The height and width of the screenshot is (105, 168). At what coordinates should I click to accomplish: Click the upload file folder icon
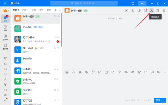tap(100, 72)
